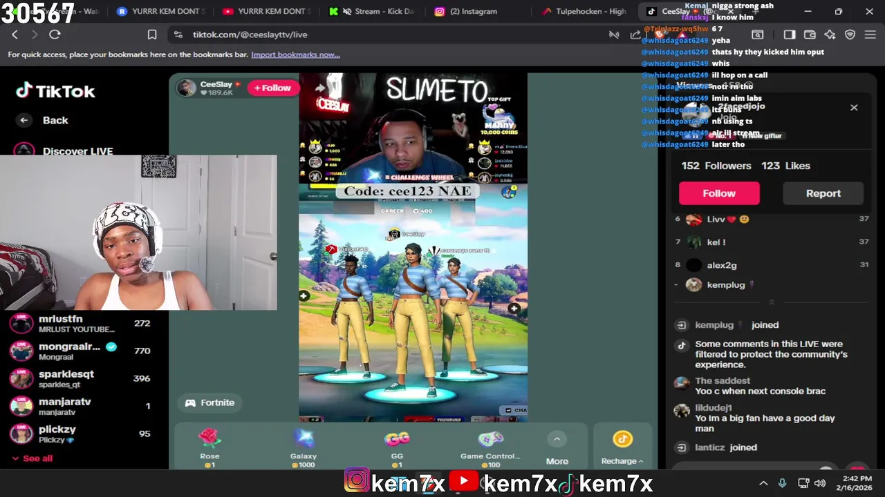Viewport: 885px width, 497px height.
Task: Switch to the (2) Instagram tab
Action: tap(477, 12)
